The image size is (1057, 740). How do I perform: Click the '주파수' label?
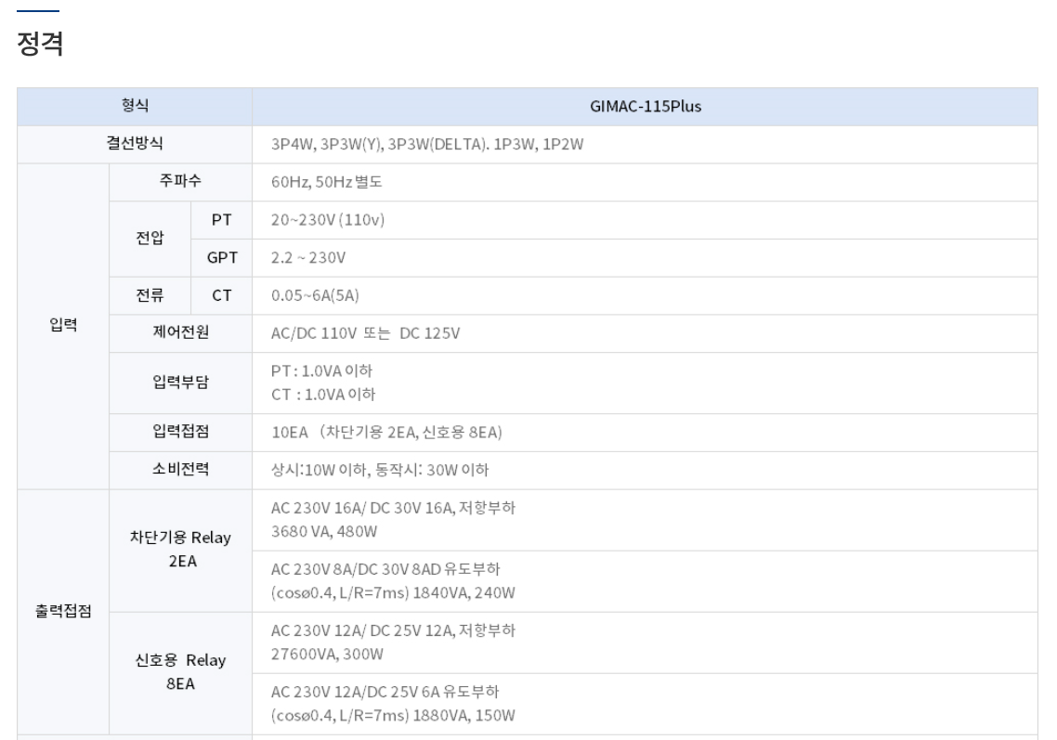[x=180, y=181]
